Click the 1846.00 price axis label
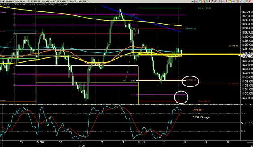The width and height of the screenshot is (253, 147). (x=247, y=65)
